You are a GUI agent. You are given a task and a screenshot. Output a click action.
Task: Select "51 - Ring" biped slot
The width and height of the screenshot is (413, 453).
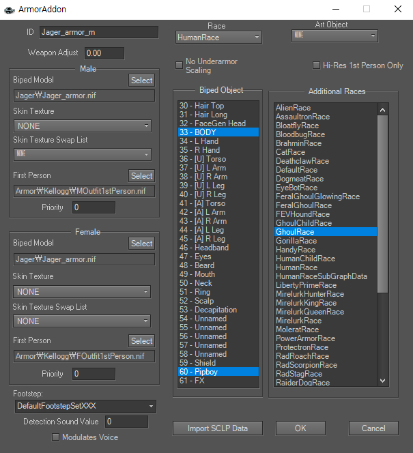[218, 292]
